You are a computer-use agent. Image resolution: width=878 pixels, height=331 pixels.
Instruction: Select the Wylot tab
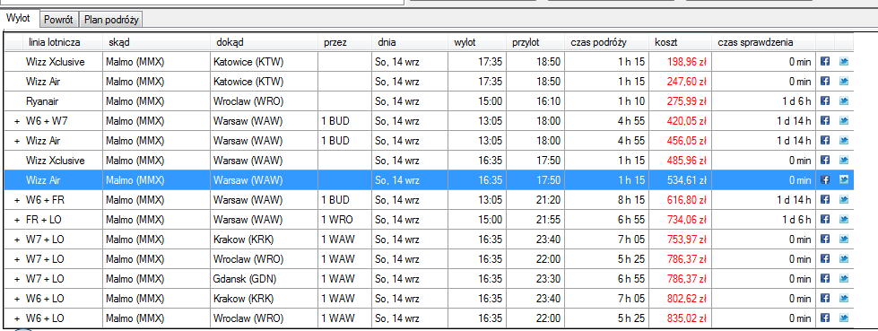click(19, 19)
